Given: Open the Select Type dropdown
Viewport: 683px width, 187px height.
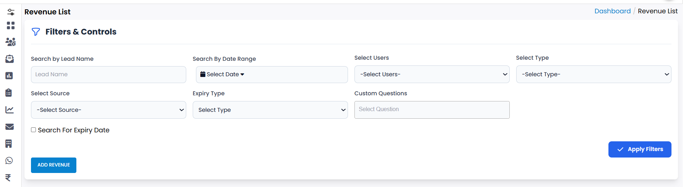Looking at the screenshot, I should click(593, 74).
